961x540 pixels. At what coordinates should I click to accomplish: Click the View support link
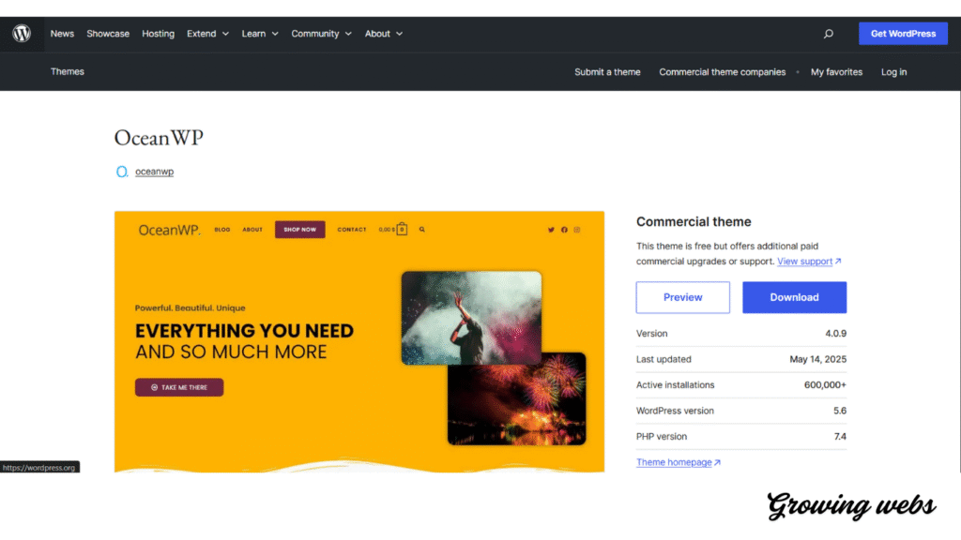coord(805,261)
